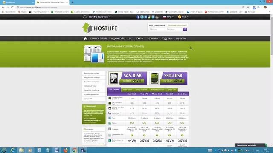This screenshot has width=273, height=153.
Task: Click Tyro-SAS plan header
Action: click(x=144, y=94)
